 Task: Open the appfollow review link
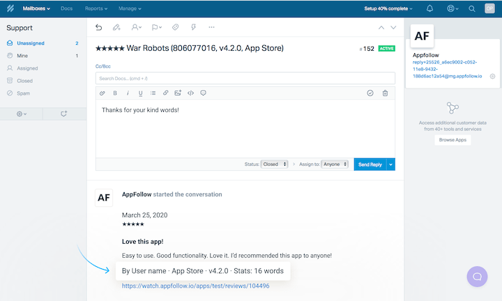tap(196, 286)
